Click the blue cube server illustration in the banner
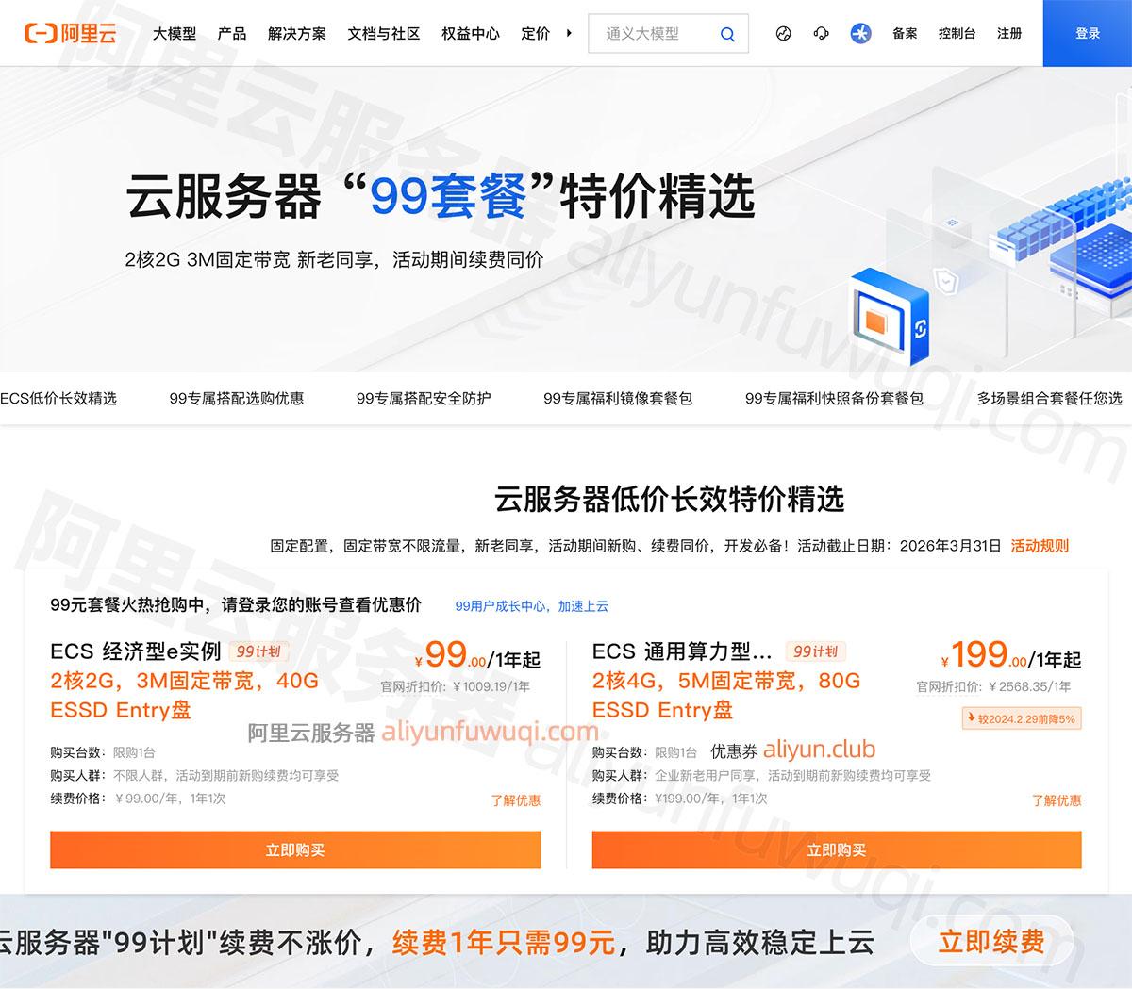Screen dimensions: 1132x989 tap(890, 316)
